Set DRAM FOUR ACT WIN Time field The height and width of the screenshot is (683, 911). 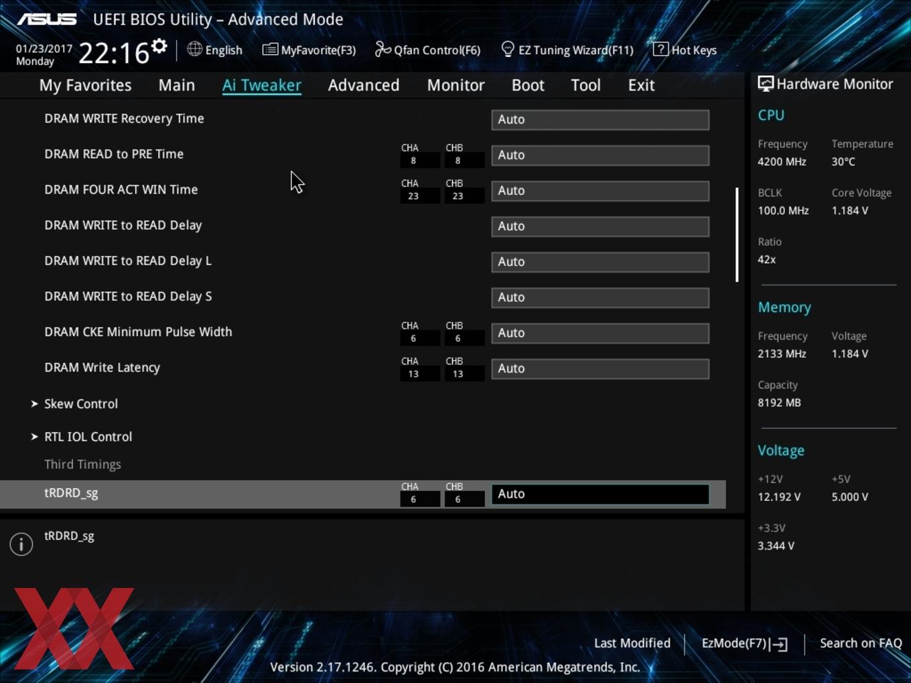(x=600, y=191)
